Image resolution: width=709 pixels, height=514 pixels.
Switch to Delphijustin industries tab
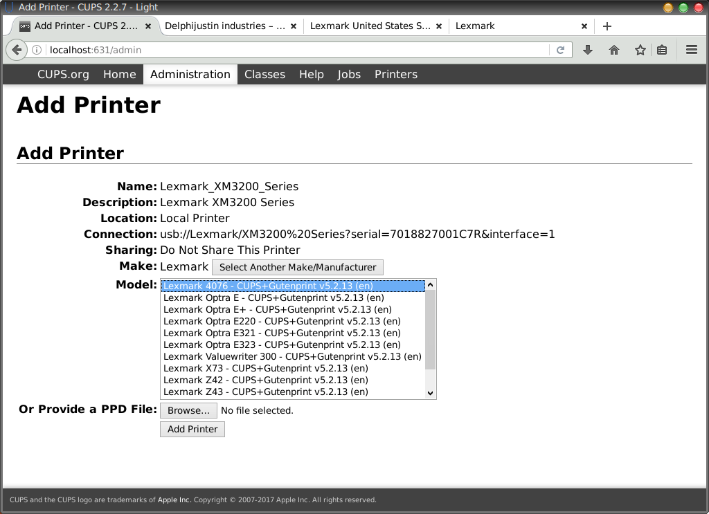[225, 26]
